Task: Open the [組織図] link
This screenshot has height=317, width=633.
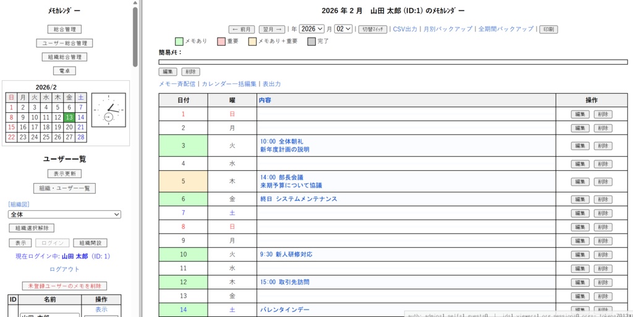Action: [19, 204]
